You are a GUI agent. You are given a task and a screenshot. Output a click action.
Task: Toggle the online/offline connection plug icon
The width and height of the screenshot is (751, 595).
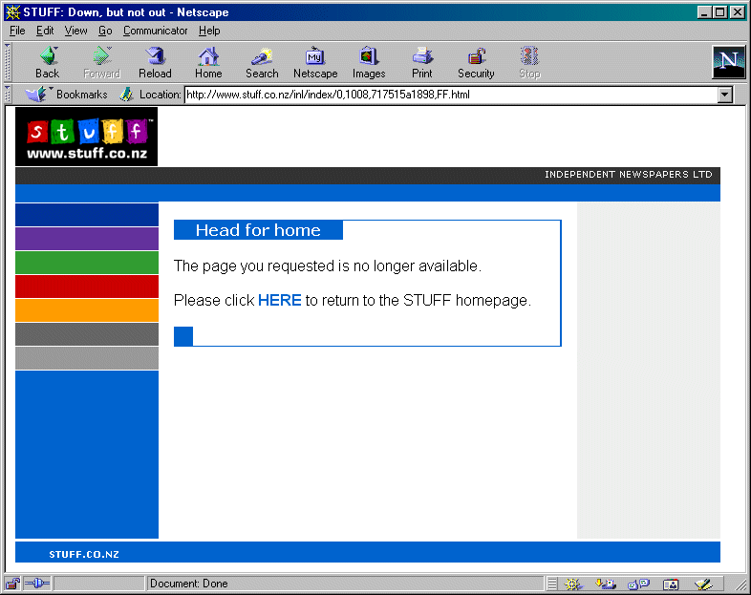click(36, 584)
